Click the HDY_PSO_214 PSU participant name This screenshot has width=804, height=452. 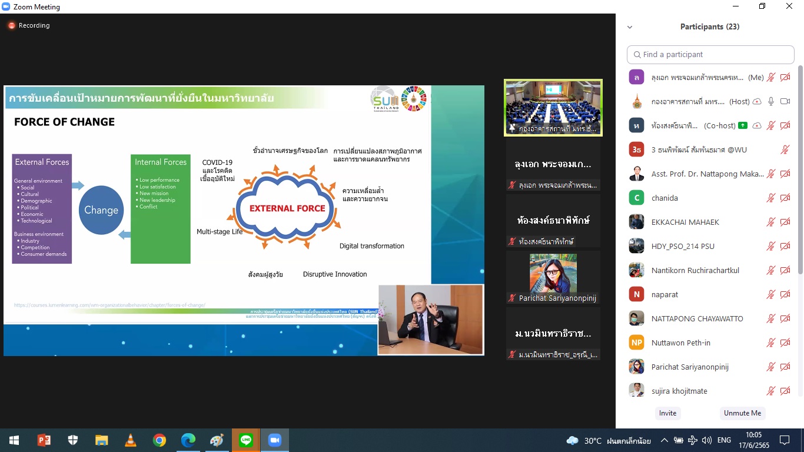[683, 246]
